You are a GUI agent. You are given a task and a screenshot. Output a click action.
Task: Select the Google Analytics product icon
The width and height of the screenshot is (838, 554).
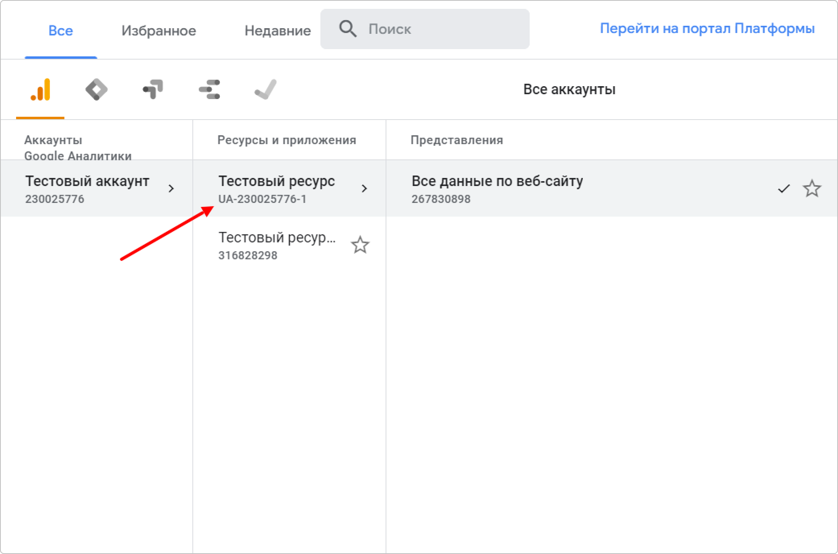(x=40, y=89)
